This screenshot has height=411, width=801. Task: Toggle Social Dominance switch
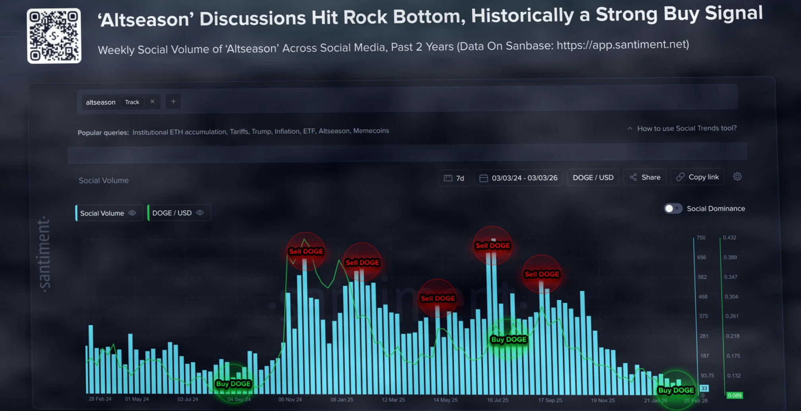click(673, 208)
